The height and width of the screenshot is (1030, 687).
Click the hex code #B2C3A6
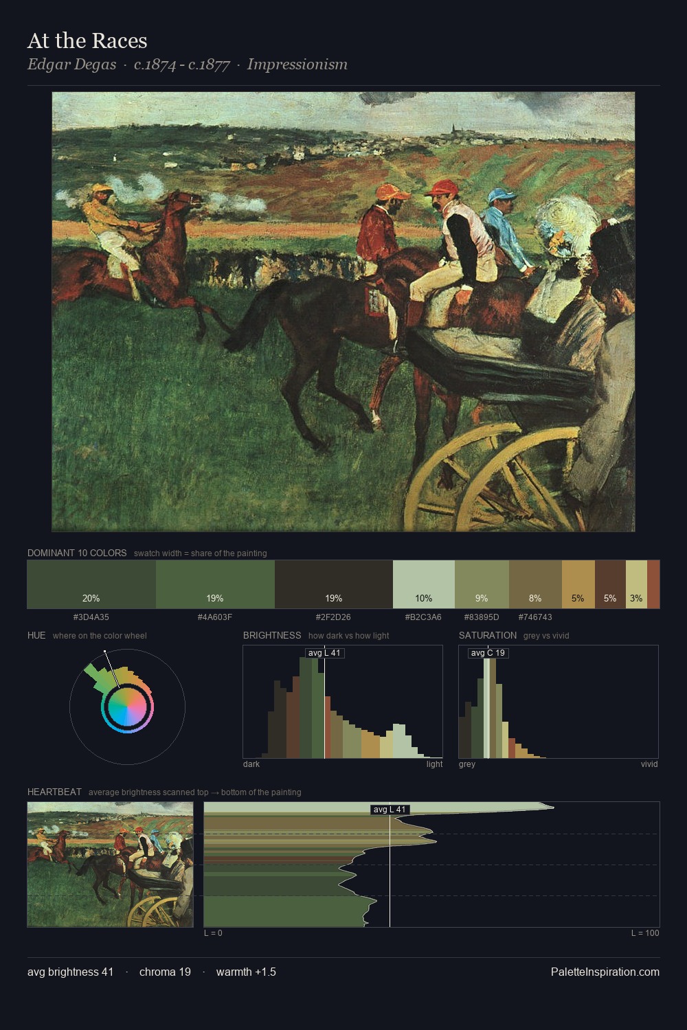(423, 617)
